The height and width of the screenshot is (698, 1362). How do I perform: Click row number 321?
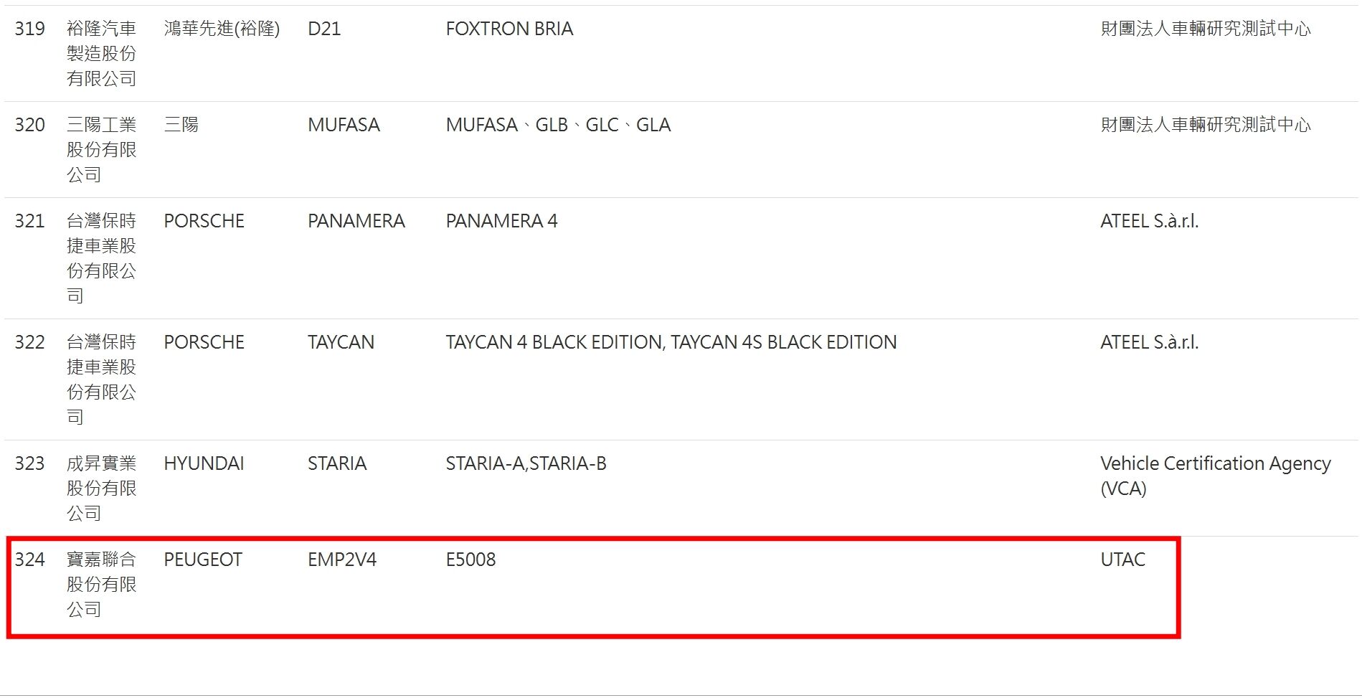coord(29,221)
